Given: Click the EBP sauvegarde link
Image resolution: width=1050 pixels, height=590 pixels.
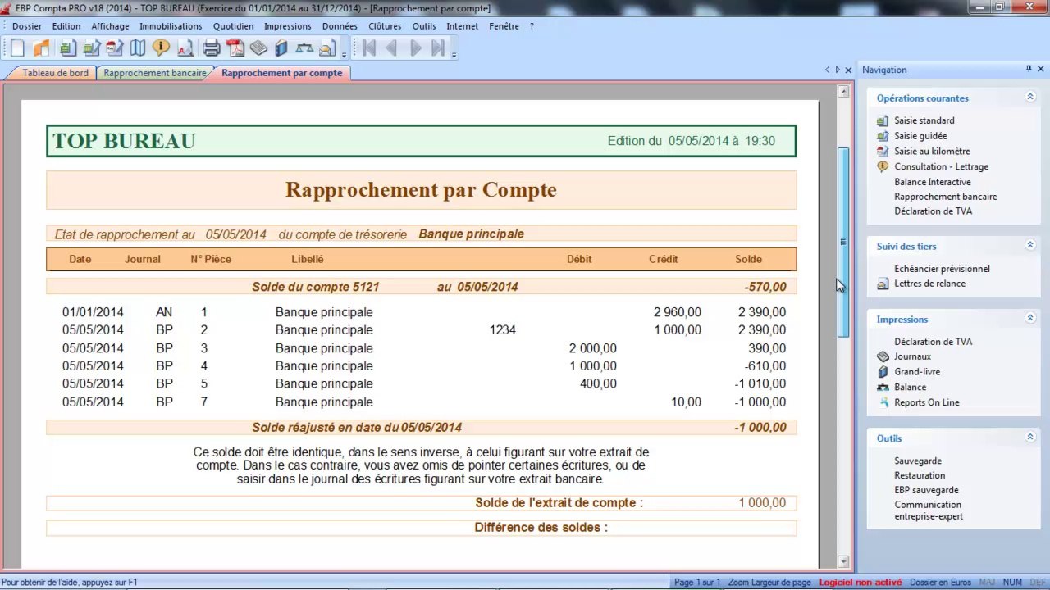Looking at the screenshot, I should coord(926,490).
